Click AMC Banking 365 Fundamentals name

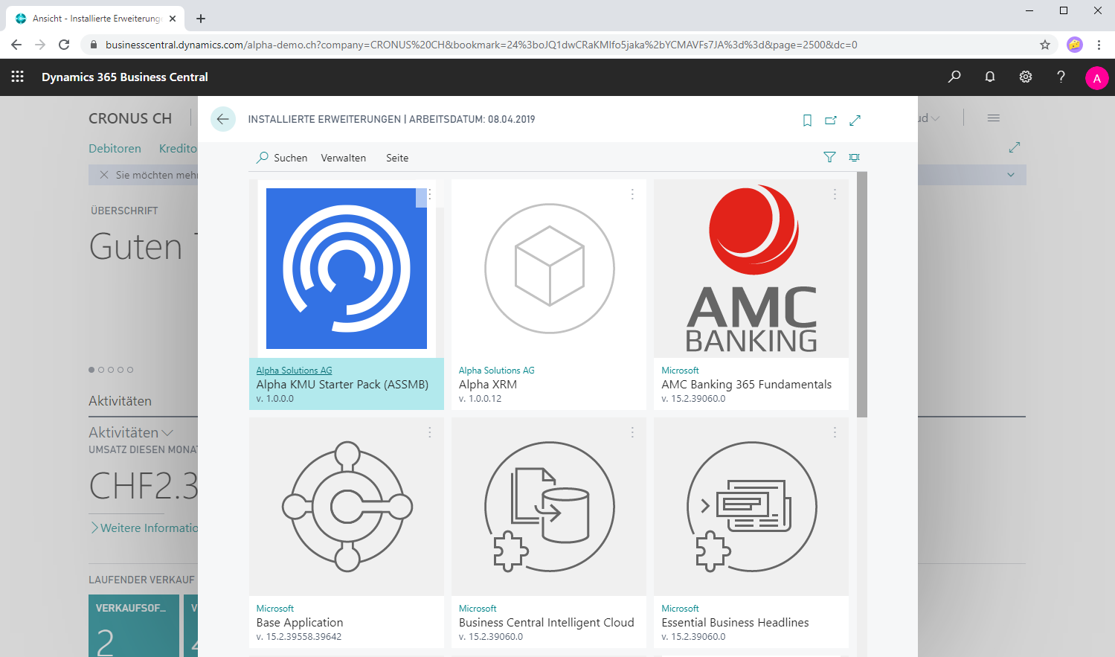(746, 385)
